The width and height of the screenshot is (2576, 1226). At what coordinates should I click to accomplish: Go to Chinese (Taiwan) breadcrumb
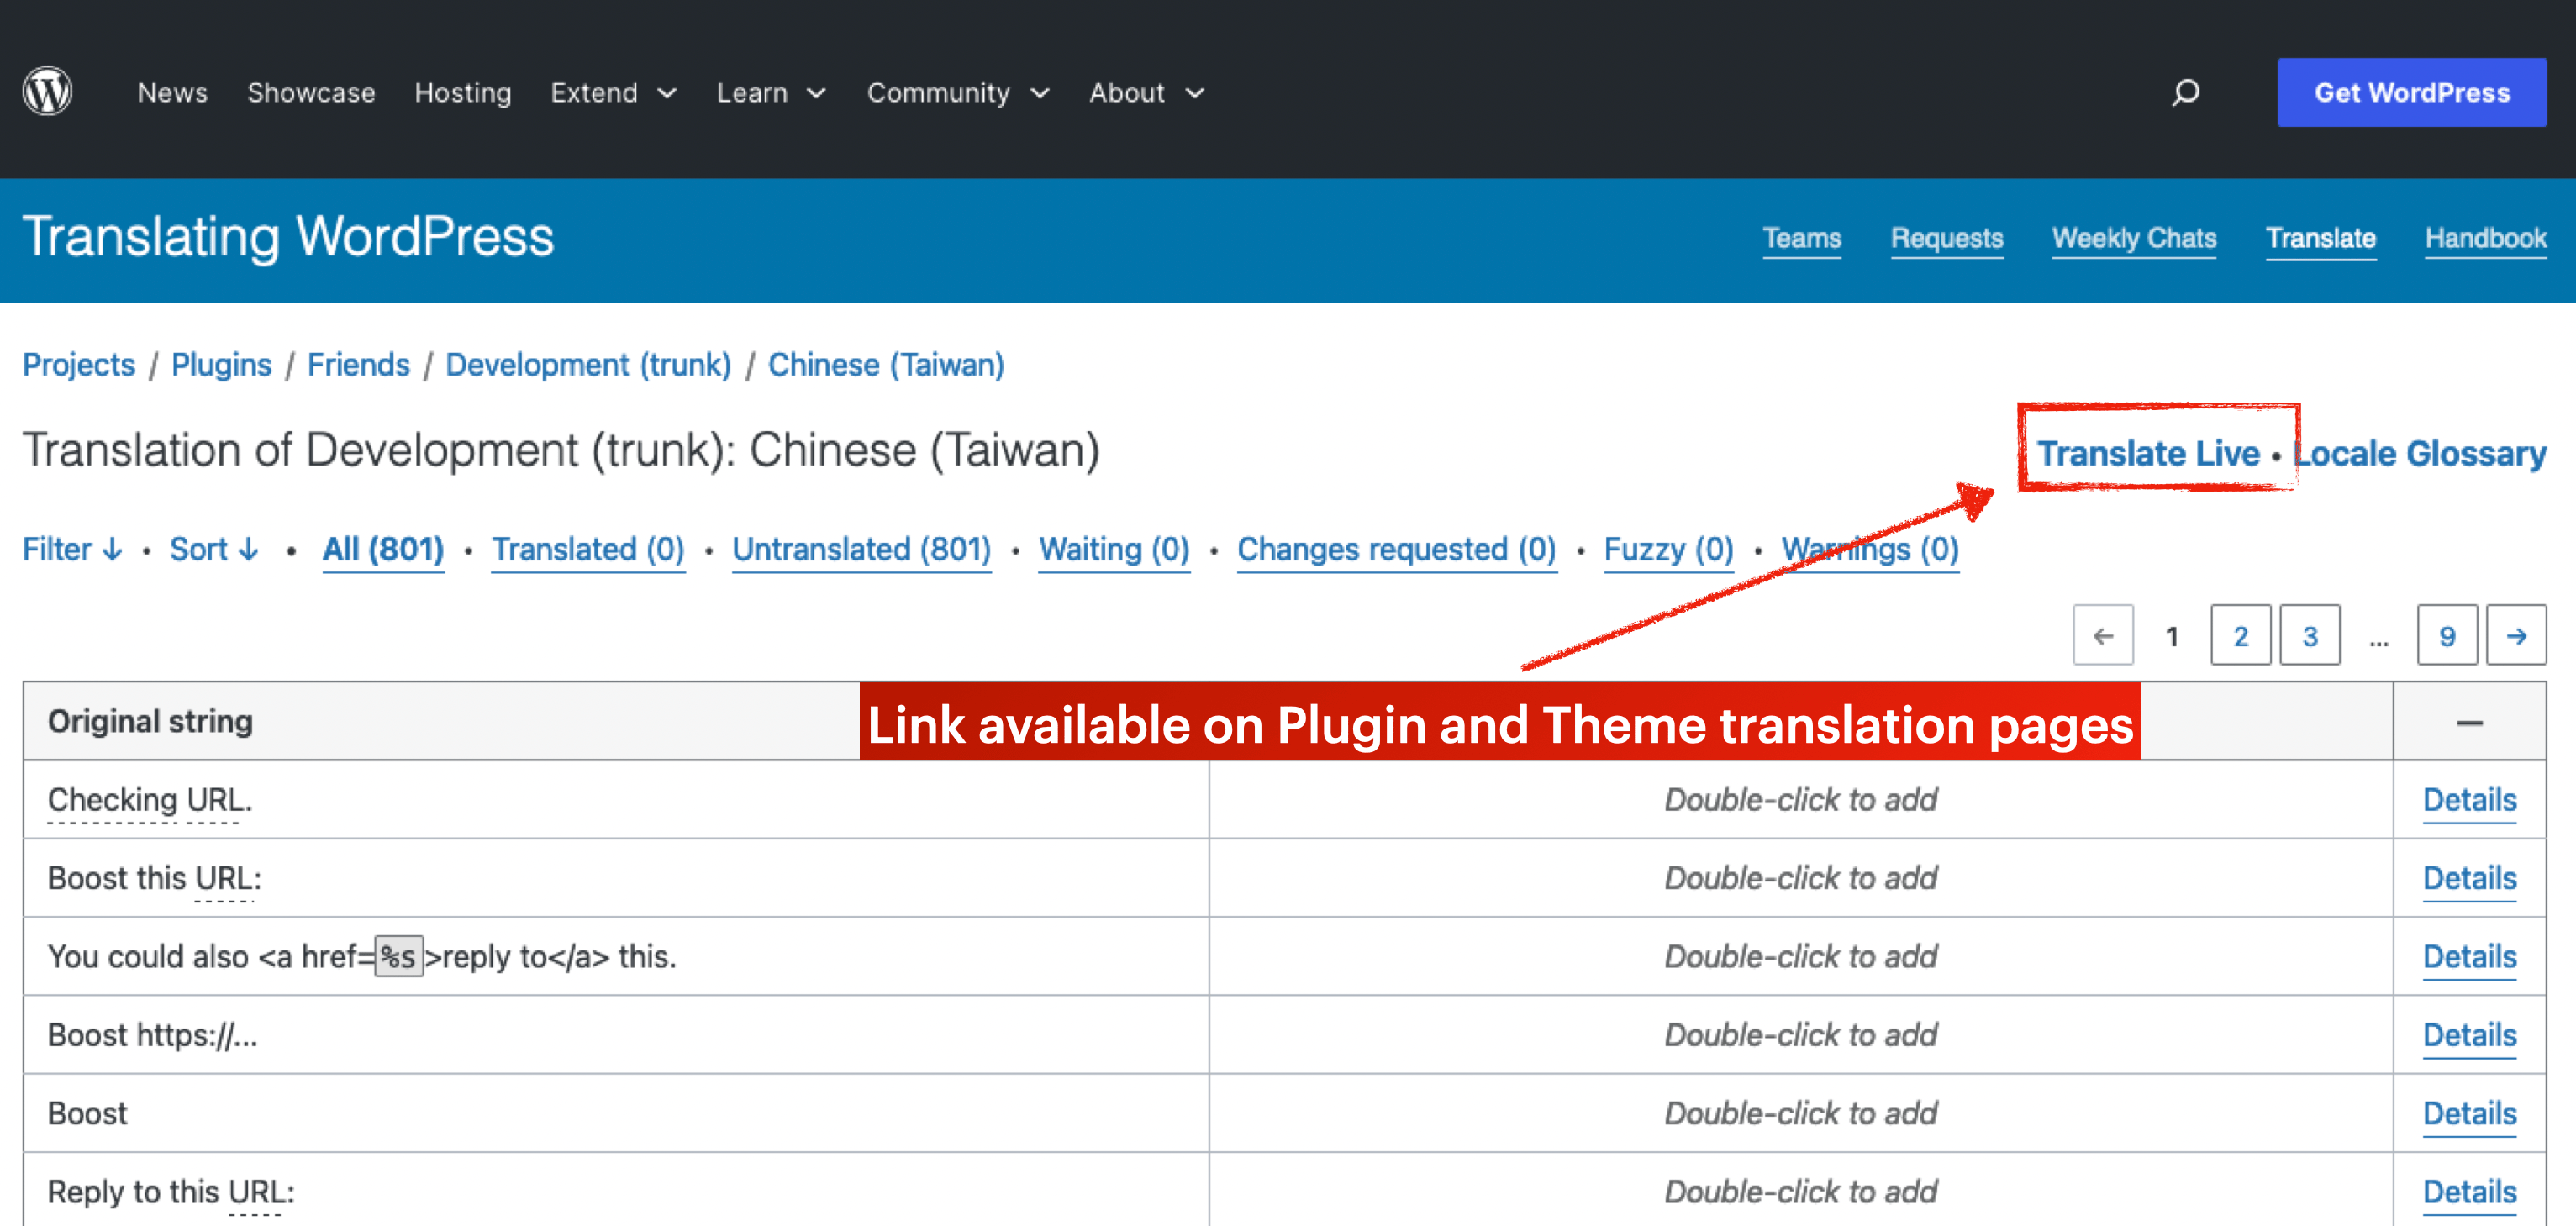coord(886,365)
